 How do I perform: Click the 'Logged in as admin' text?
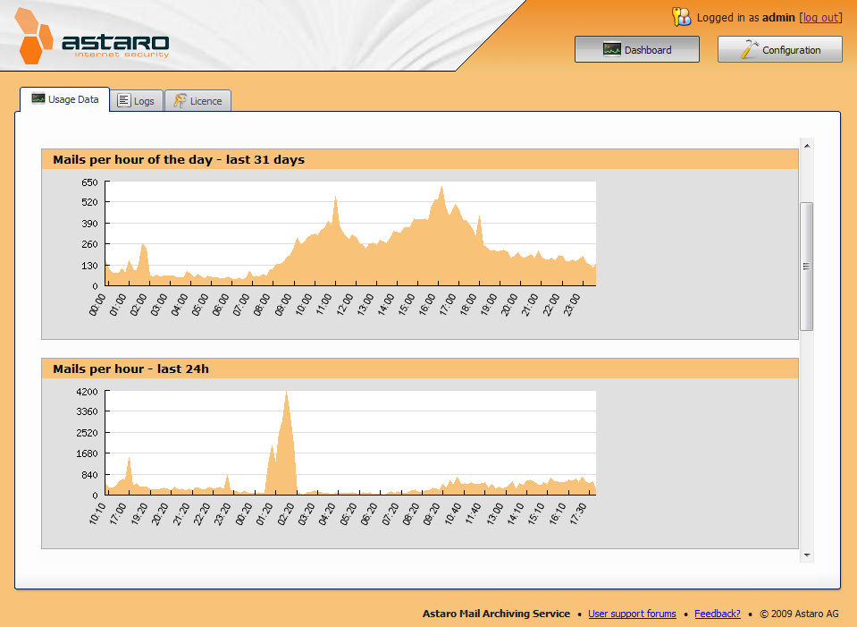(x=745, y=18)
